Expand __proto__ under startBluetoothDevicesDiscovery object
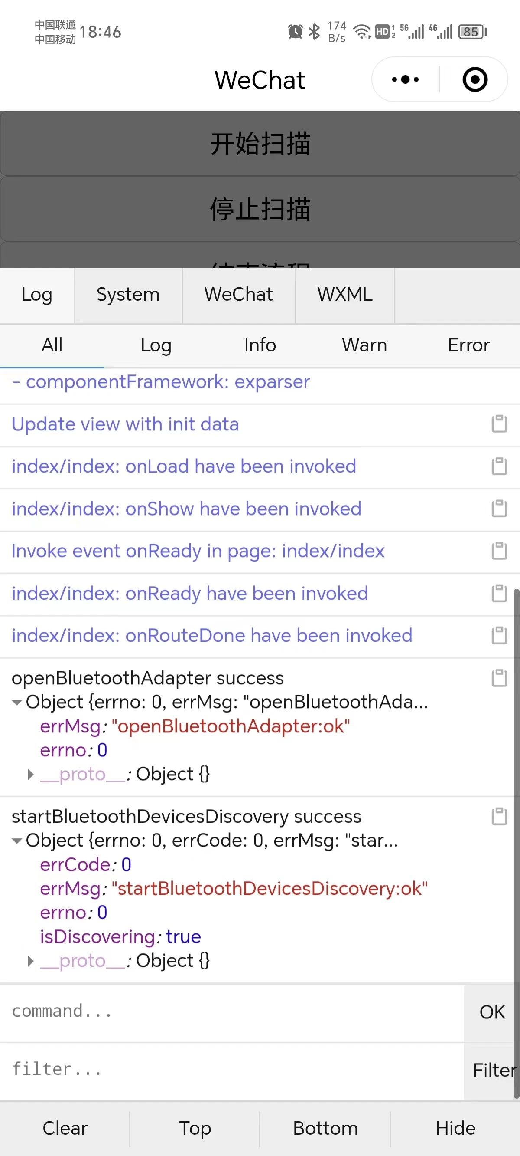This screenshot has width=520, height=1156. (30, 961)
